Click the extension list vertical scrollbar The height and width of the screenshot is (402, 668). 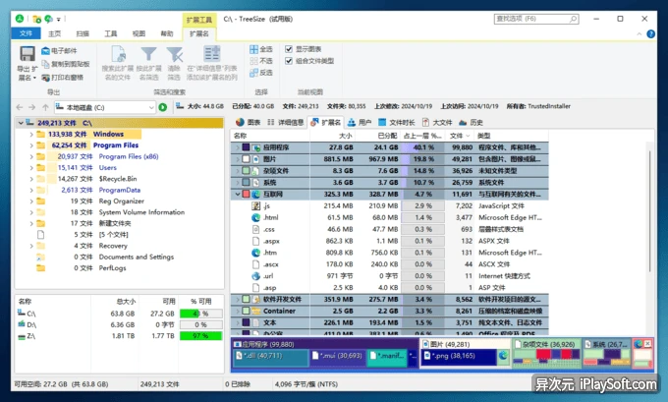coord(649,212)
